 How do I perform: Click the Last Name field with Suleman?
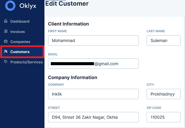pyautogui.click(x=163, y=40)
